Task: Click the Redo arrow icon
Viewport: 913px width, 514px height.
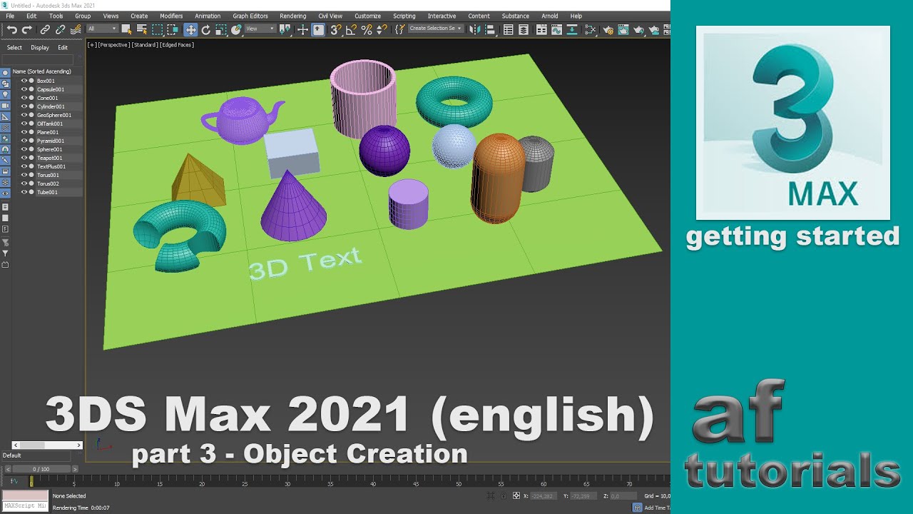Action: (27, 29)
